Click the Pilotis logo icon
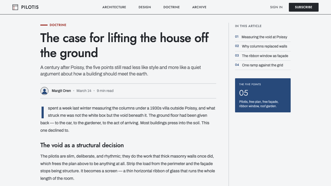The height and width of the screenshot is (186, 331). pyautogui.click(x=15, y=7)
